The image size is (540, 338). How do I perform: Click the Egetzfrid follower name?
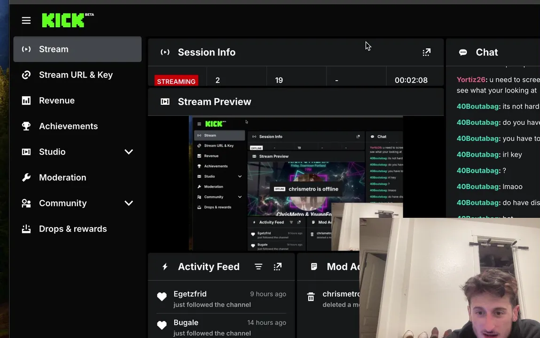190,294
